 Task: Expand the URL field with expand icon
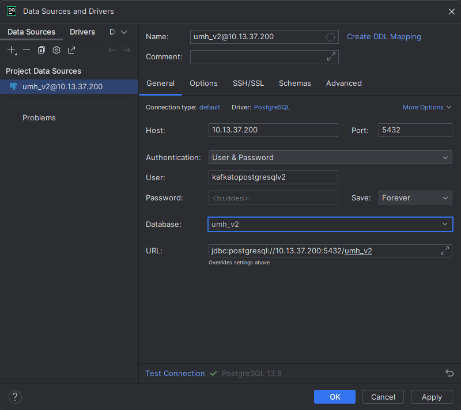coord(445,250)
